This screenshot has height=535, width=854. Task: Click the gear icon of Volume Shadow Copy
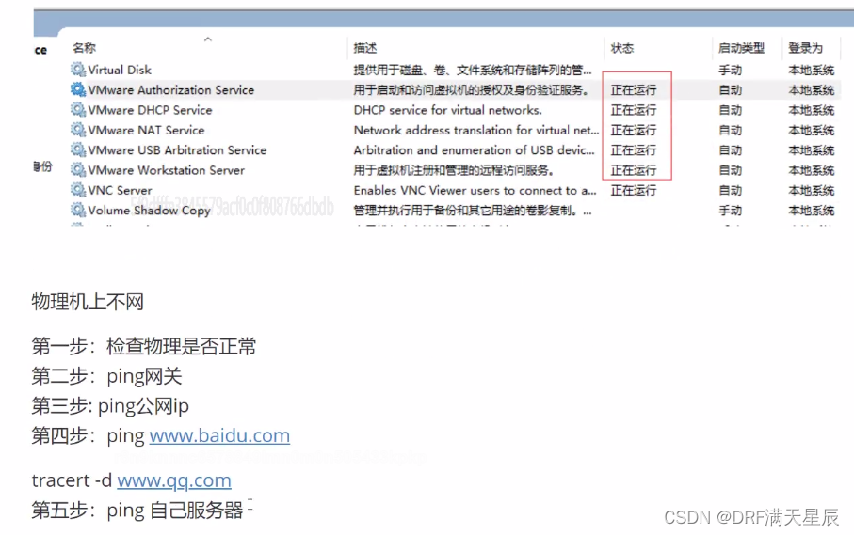pos(78,210)
